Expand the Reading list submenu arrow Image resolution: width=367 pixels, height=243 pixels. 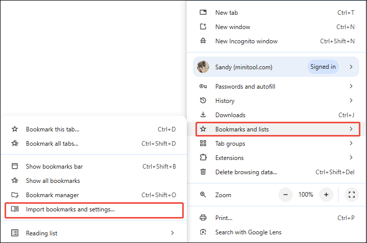[x=173, y=233]
